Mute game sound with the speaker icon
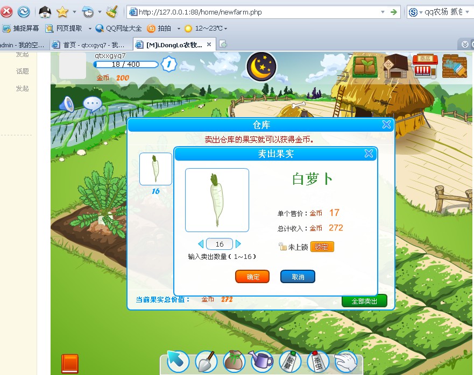The width and height of the screenshot is (474, 375). point(67,104)
